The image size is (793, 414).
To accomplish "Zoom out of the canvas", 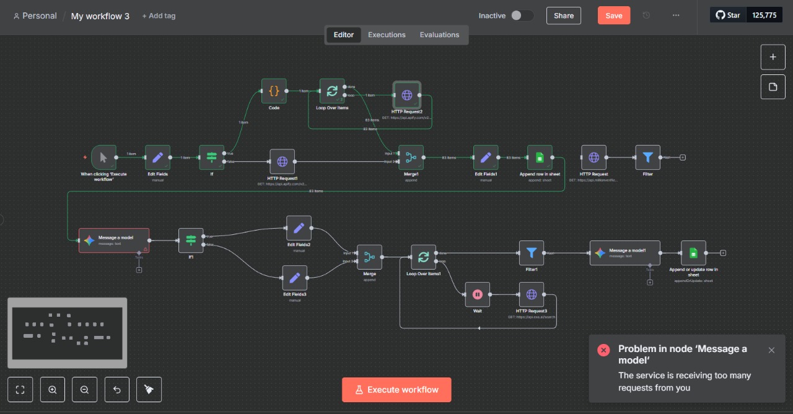I will [84, 390].
